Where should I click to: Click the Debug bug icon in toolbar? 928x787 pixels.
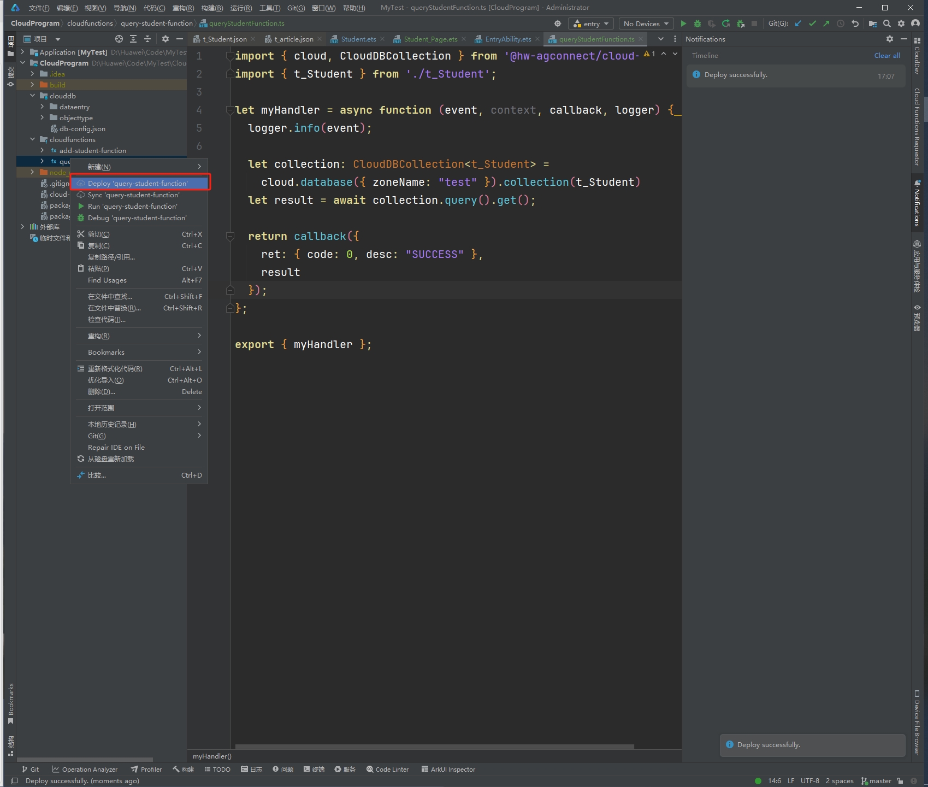coord(698,24)
